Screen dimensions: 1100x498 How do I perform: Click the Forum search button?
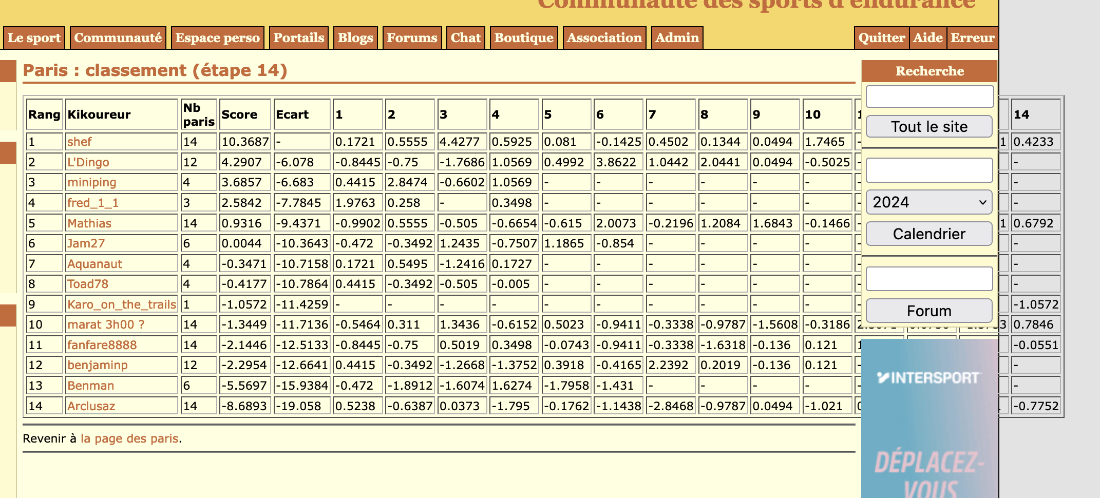point(929,311)
